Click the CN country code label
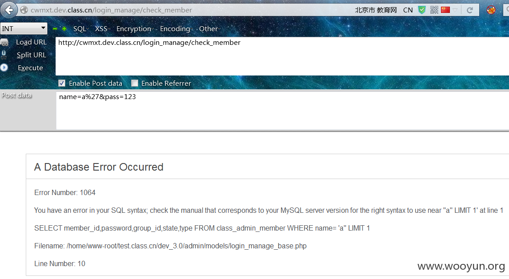The width and height of the screenshot is (509, 279). pos(408,10)
